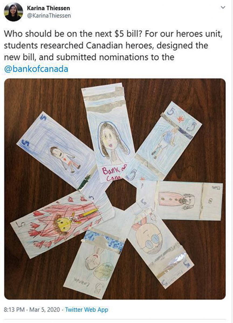The width and height of the screenshot is (233, 323).
Task: Expand the tweet options chevron menu
Action: (x=222, y=8)
